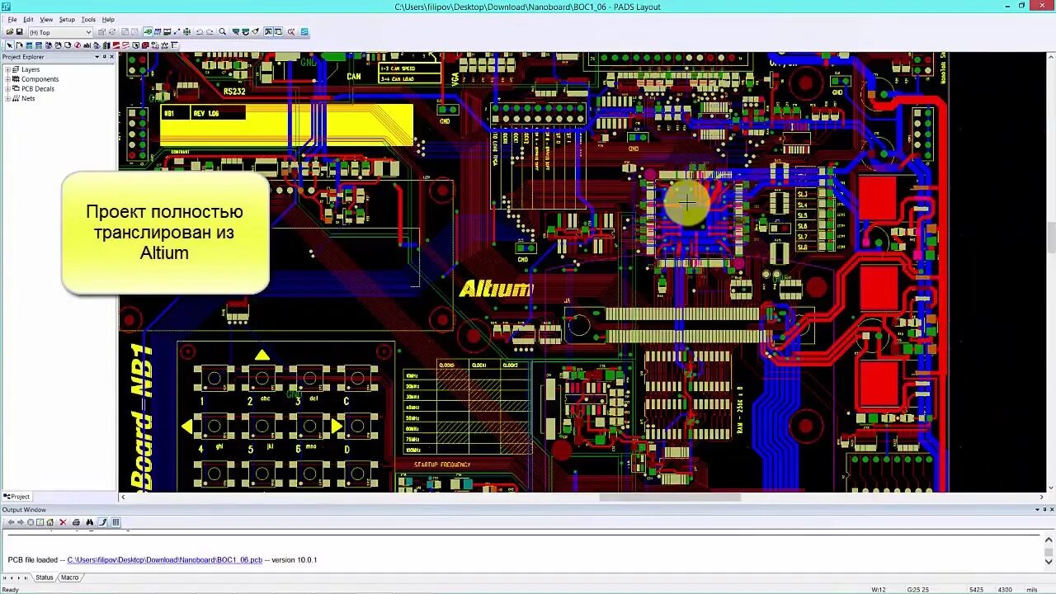Open the Edit menu

point(28,19)
